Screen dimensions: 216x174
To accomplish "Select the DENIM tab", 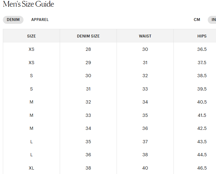I will coord(13,20).
